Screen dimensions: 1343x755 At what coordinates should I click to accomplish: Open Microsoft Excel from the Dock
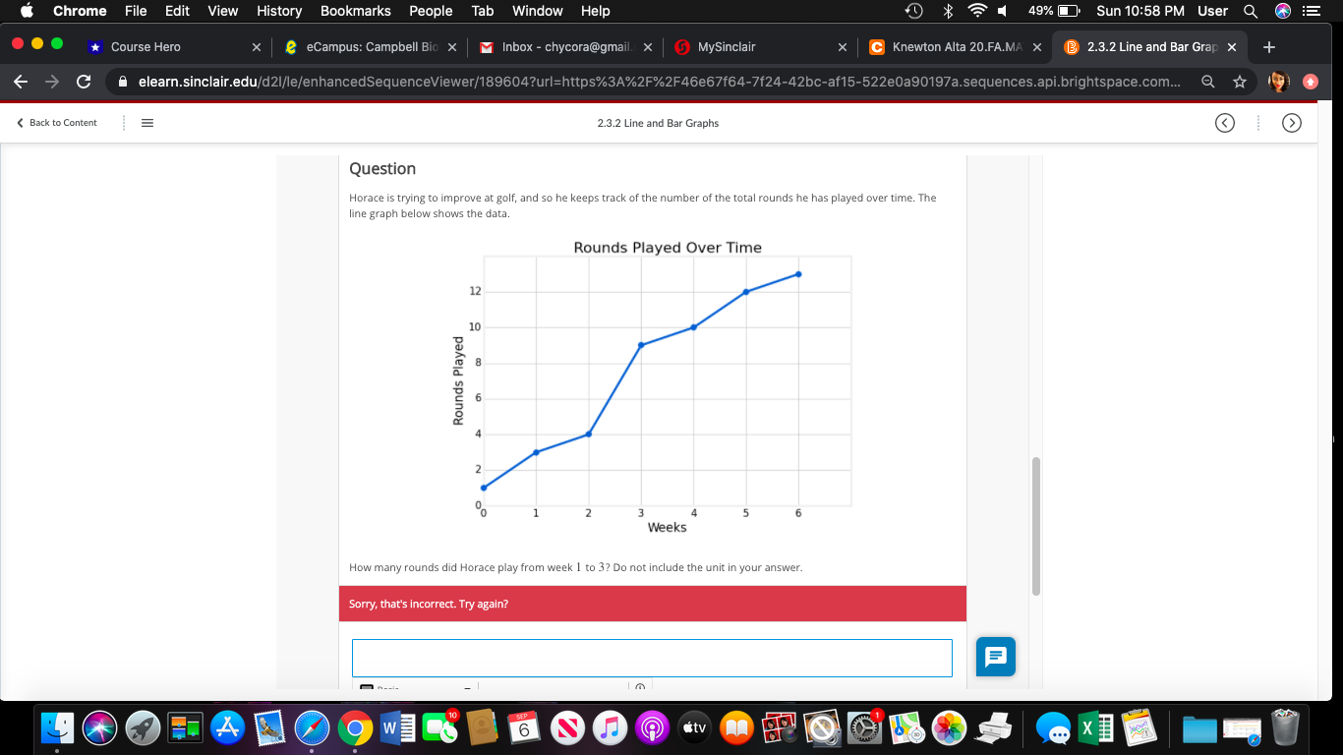tap(1096, 727)
